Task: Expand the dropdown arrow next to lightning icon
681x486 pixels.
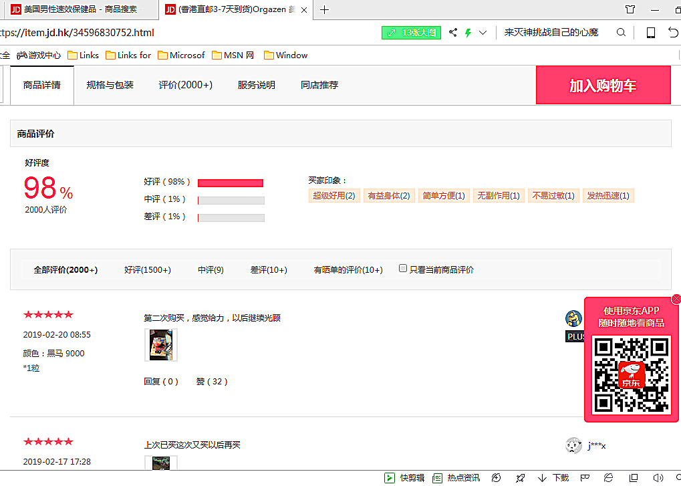Action: 483,33
